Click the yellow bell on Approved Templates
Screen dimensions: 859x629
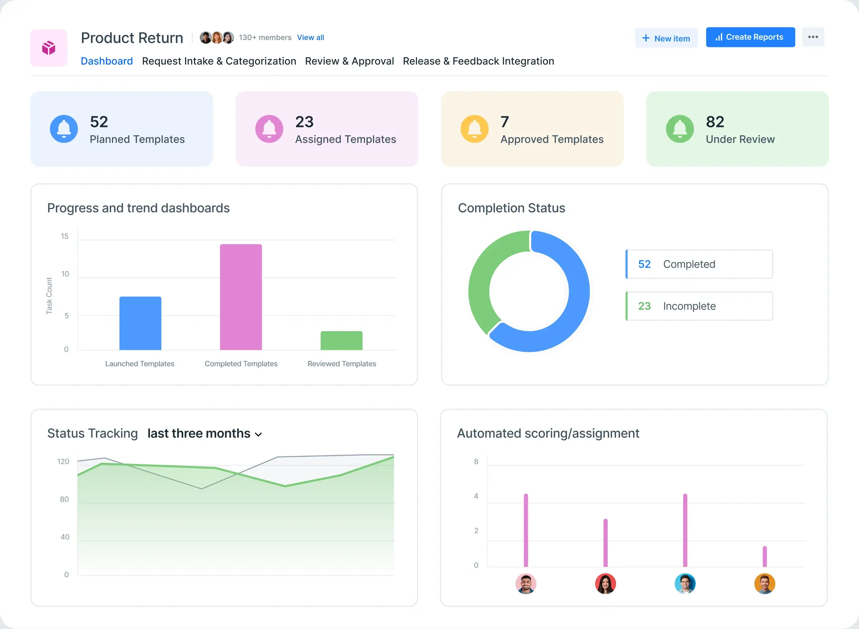[x=474, y=129]
